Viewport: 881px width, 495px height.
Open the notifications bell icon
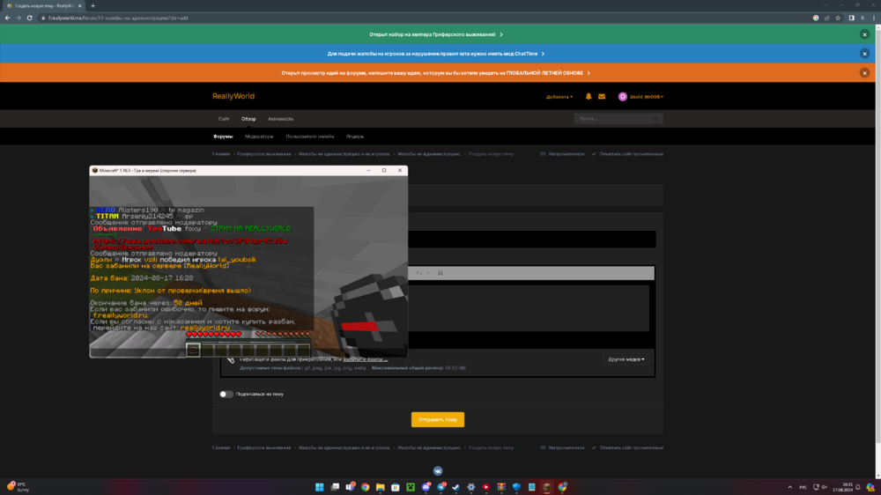point(589,97)
